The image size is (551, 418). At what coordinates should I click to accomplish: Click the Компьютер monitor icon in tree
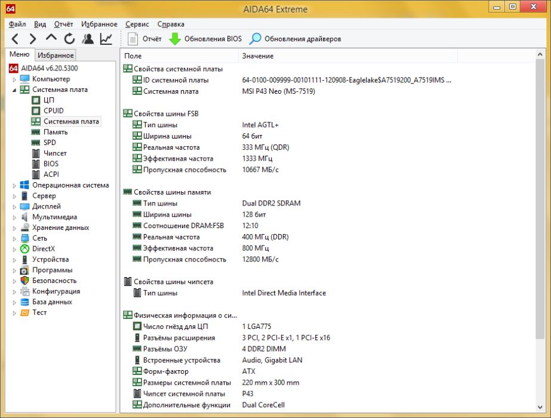coord(24,79)
